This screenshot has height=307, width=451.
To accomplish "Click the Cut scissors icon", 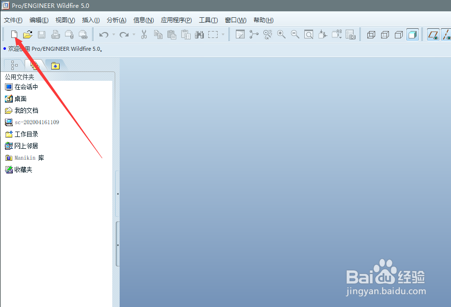I will coord(144,34).
